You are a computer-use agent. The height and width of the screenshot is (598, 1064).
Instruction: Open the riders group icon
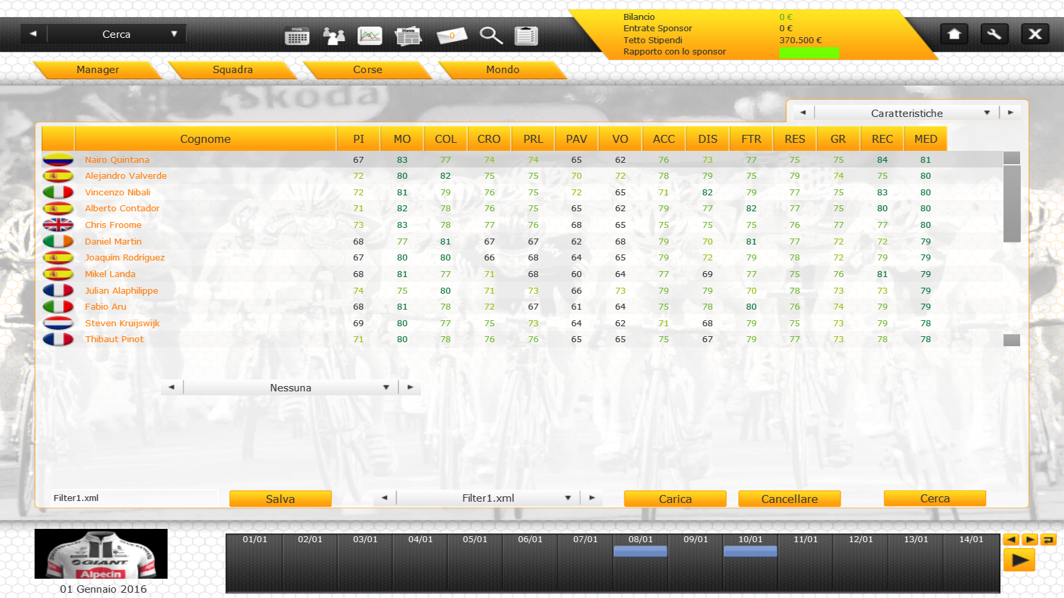pyautogui.click(x=333, y=36)
